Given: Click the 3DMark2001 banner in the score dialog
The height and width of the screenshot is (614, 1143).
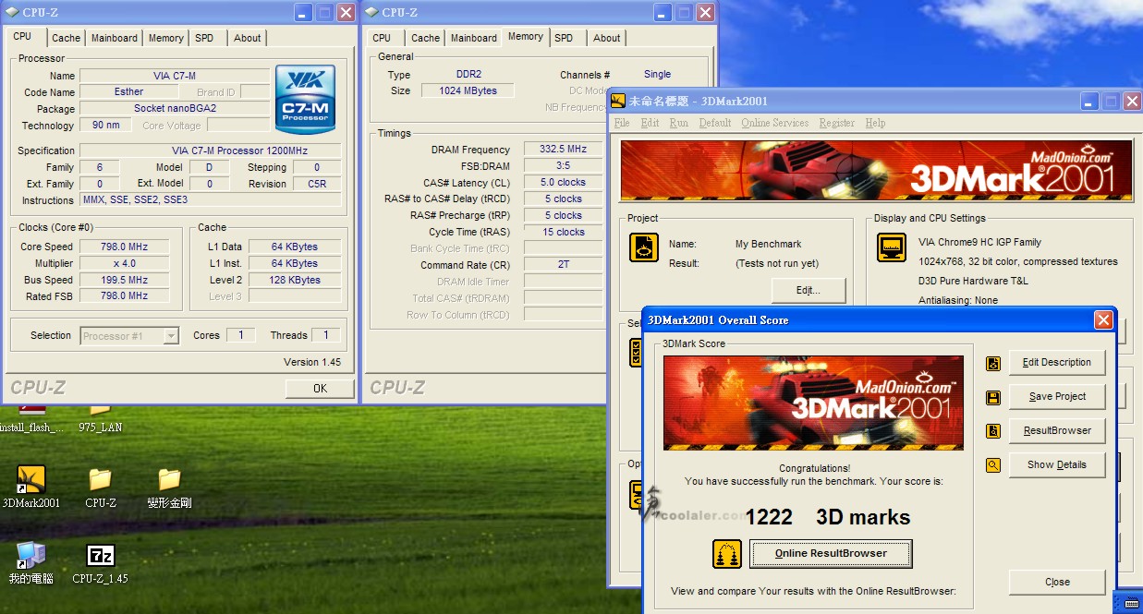Looking at the screenshot, I should click(x=813, y=403).
